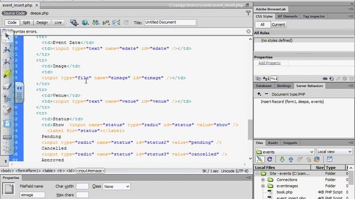Switch to the AP Elements tab
The image size is (355, 199).
pyautogui.click(x=287, y=16)
